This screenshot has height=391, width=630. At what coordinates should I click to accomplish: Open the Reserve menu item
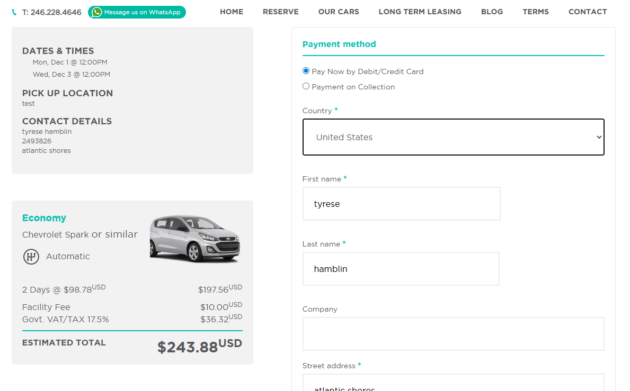[280, 12]
